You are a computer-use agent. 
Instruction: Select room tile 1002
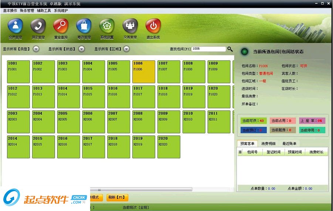[x=44, y=72]
